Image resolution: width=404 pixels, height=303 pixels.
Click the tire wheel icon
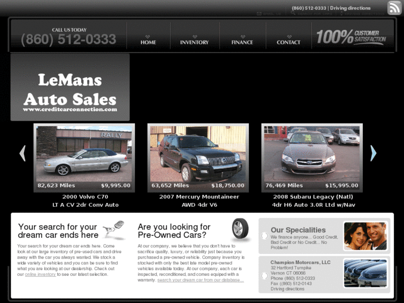(x=240, y=229)
